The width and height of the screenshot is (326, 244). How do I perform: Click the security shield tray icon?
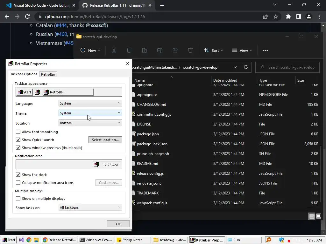tap(281, 240)
